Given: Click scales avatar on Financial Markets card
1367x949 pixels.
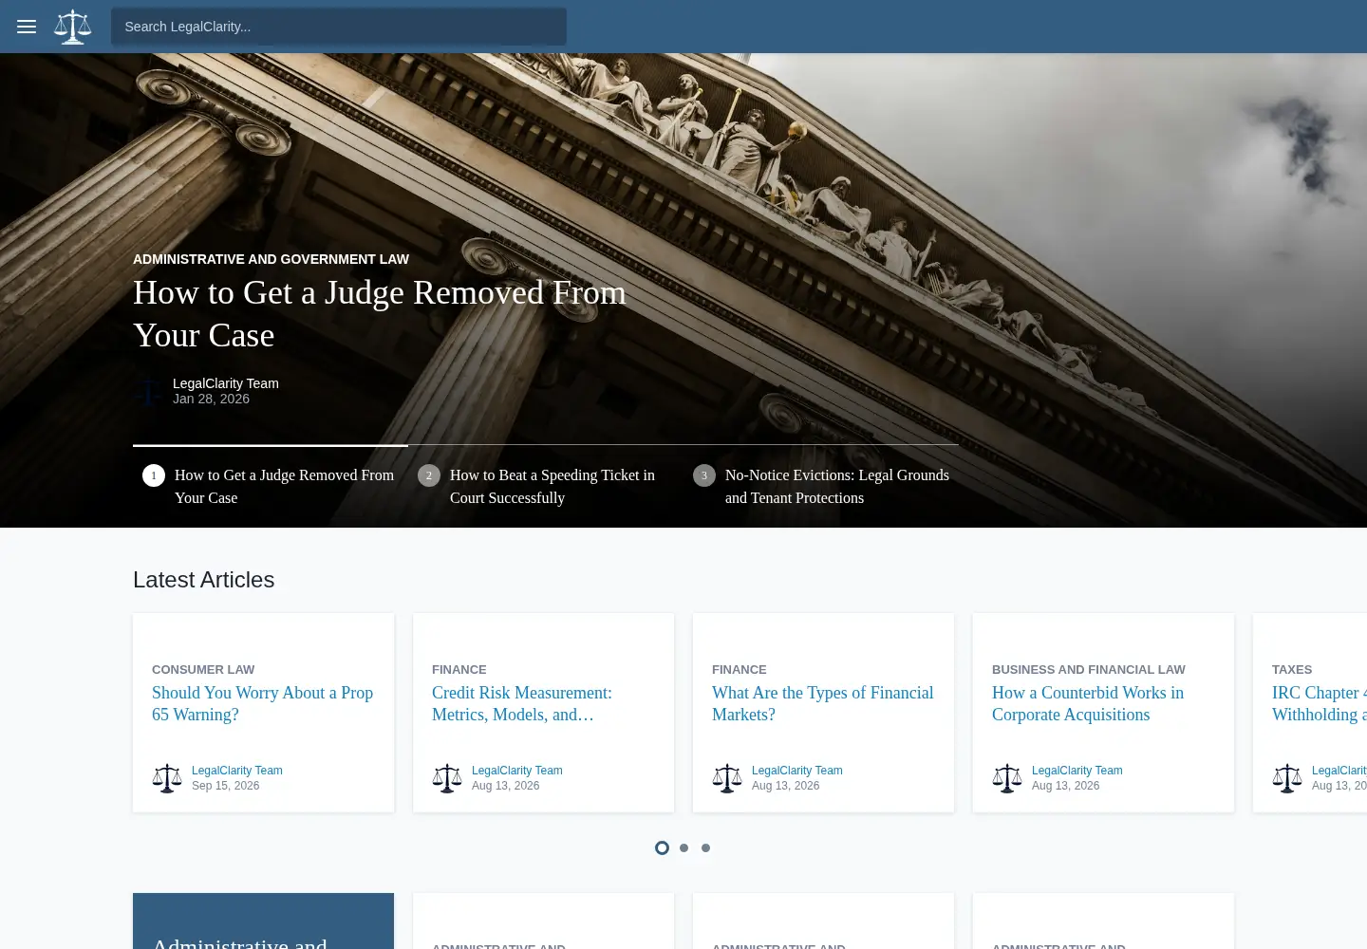Looking at the screenshot, I should [x=727, y=778].
